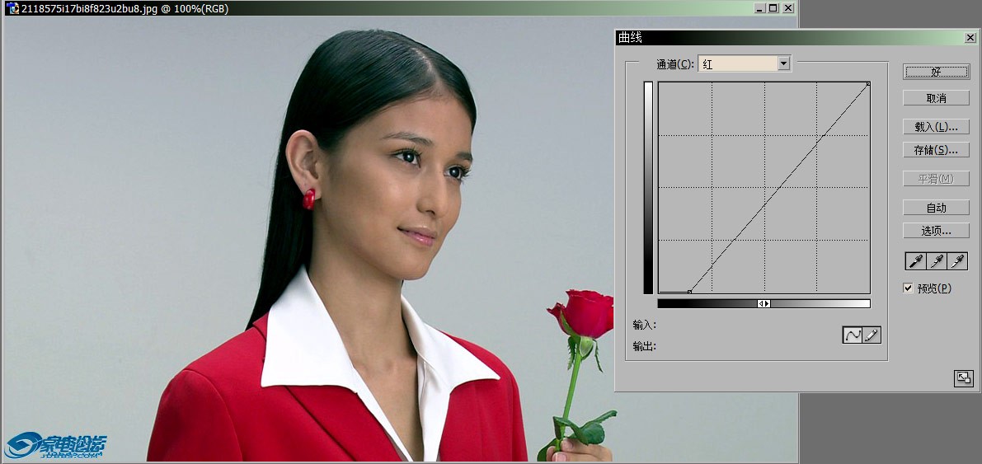Click the document window icon in title bar
Screen dimensions: 982x464
[x=12, y=8]
